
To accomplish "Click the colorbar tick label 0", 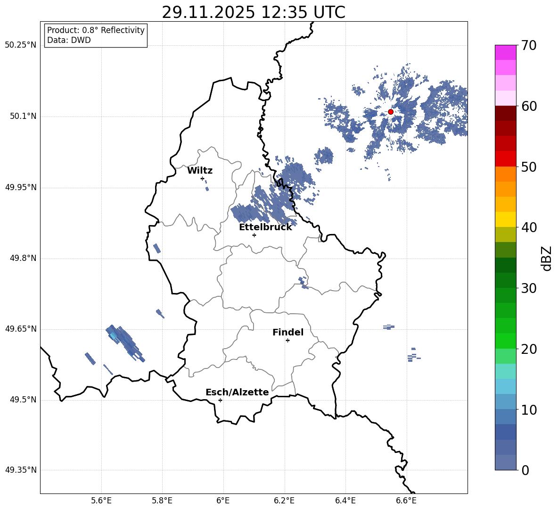I will pos(525,470).
